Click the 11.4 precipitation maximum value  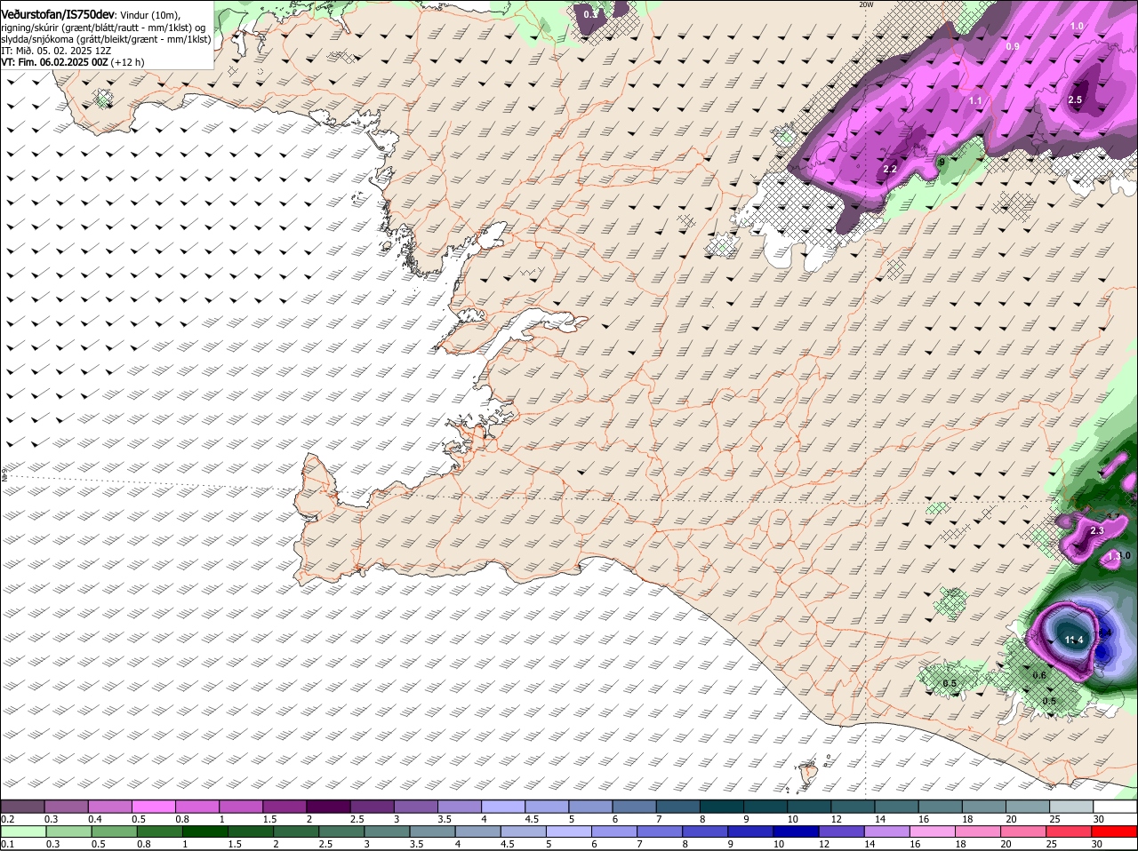[1074, 639]
